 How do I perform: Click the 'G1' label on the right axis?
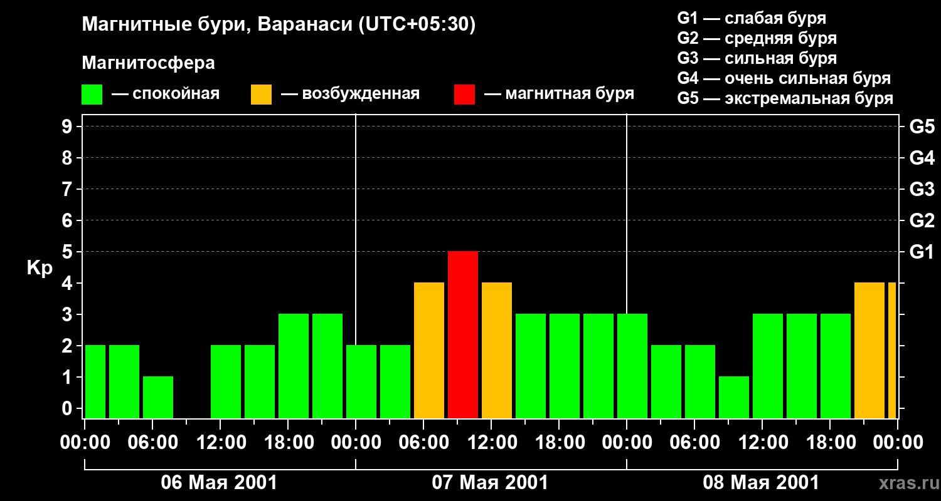[922, 252]
